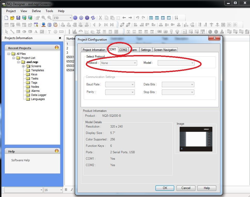Open the Data Bits dropdown
The height and width of the screenshot is (197, 250).
[178, 84]
